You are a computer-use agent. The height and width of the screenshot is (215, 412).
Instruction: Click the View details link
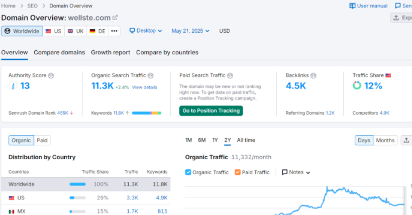point(145,87)
